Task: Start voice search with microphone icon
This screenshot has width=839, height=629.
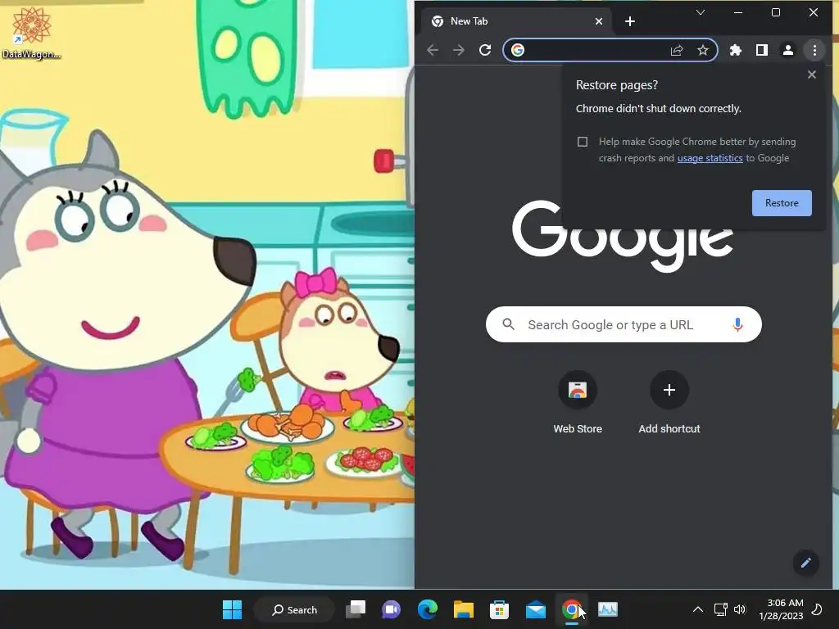Action: click(737, 324)
